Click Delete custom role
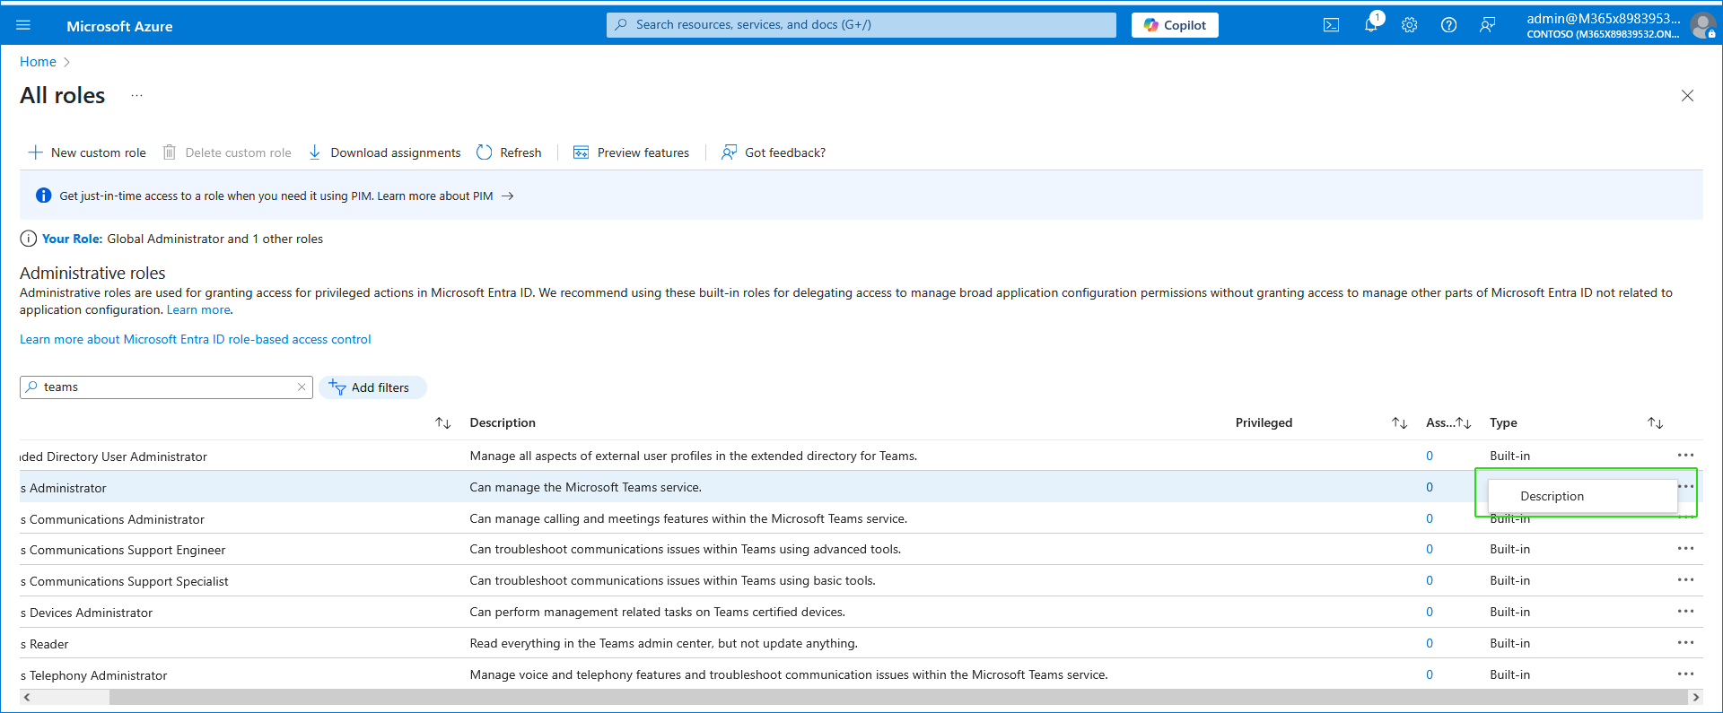The image size is (1723, 713). point(227,152)
